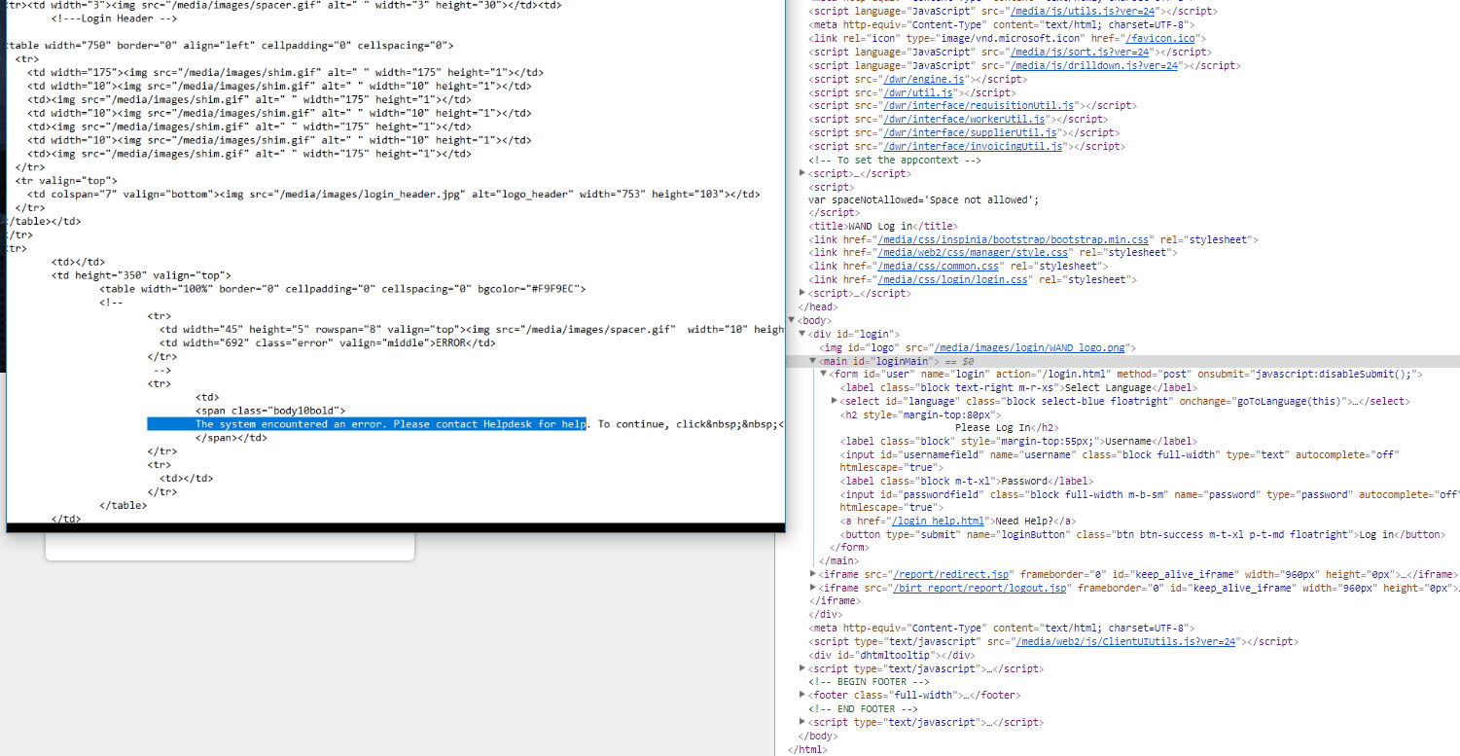Expand the script node after the dhtmltooltip div
The height and width of the screenshot is (756, 1460).
[x=802, y=668]
